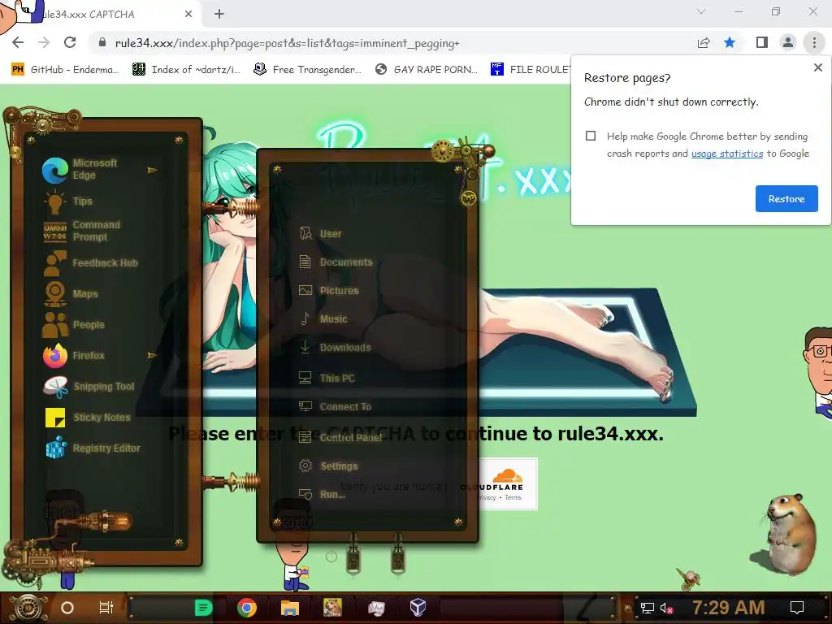
Task: Open Sticky Notes
Action: (88, 417)
